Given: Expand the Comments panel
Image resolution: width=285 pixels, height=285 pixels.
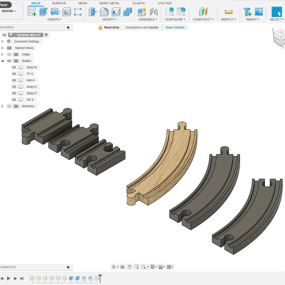Looking at the screenshot, I should click(x=68, y=267).
